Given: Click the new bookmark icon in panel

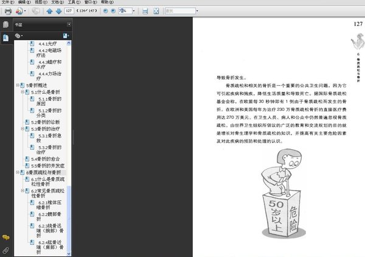Looking at the screenshot, I should coord(66,36).
